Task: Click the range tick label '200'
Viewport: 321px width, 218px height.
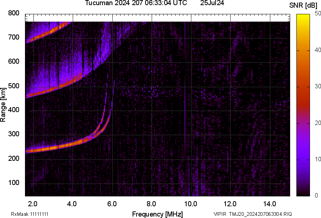Action: pos(14,159)
